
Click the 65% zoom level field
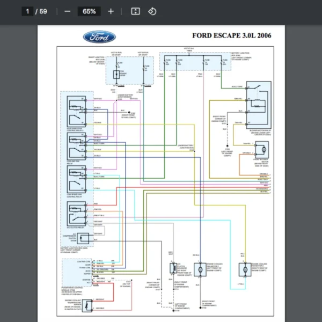89,11
